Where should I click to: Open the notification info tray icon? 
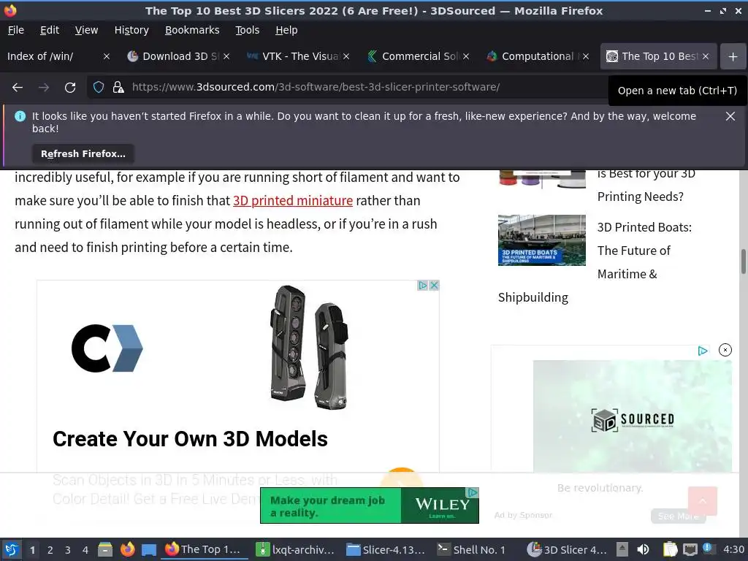[x=708, y=549]
